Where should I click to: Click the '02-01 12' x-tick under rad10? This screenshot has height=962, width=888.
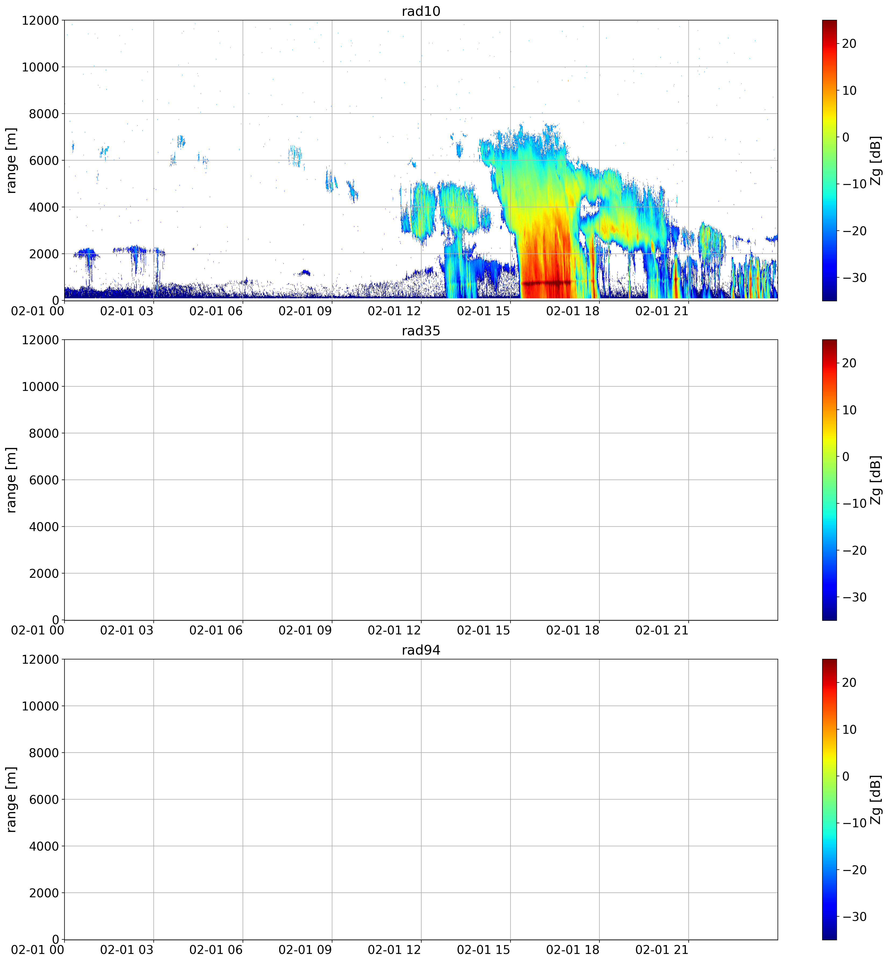(394, 311)
